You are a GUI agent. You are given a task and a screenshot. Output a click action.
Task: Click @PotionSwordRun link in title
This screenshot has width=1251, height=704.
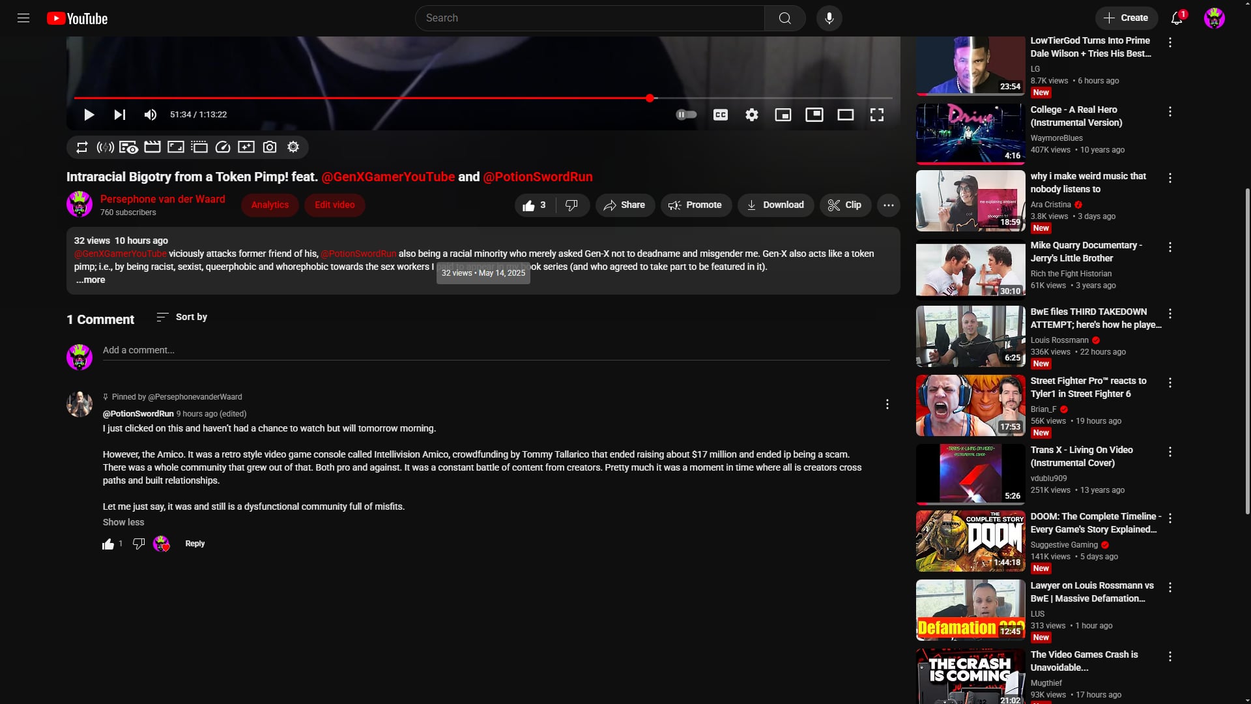point(538,177)
